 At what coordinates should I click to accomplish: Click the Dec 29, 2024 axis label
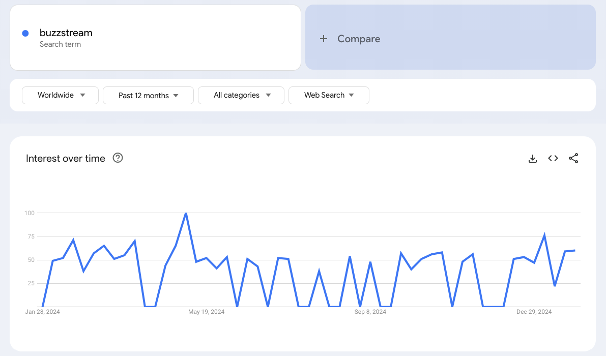coord(534,311)
